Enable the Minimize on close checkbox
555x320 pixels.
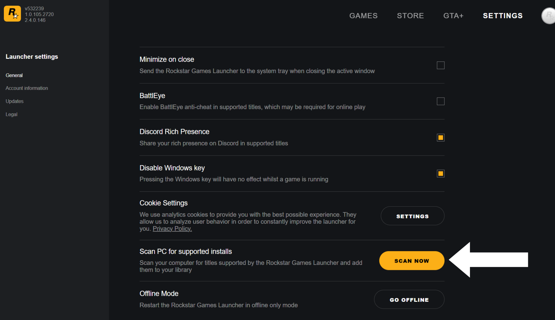(x=440, y=65)
